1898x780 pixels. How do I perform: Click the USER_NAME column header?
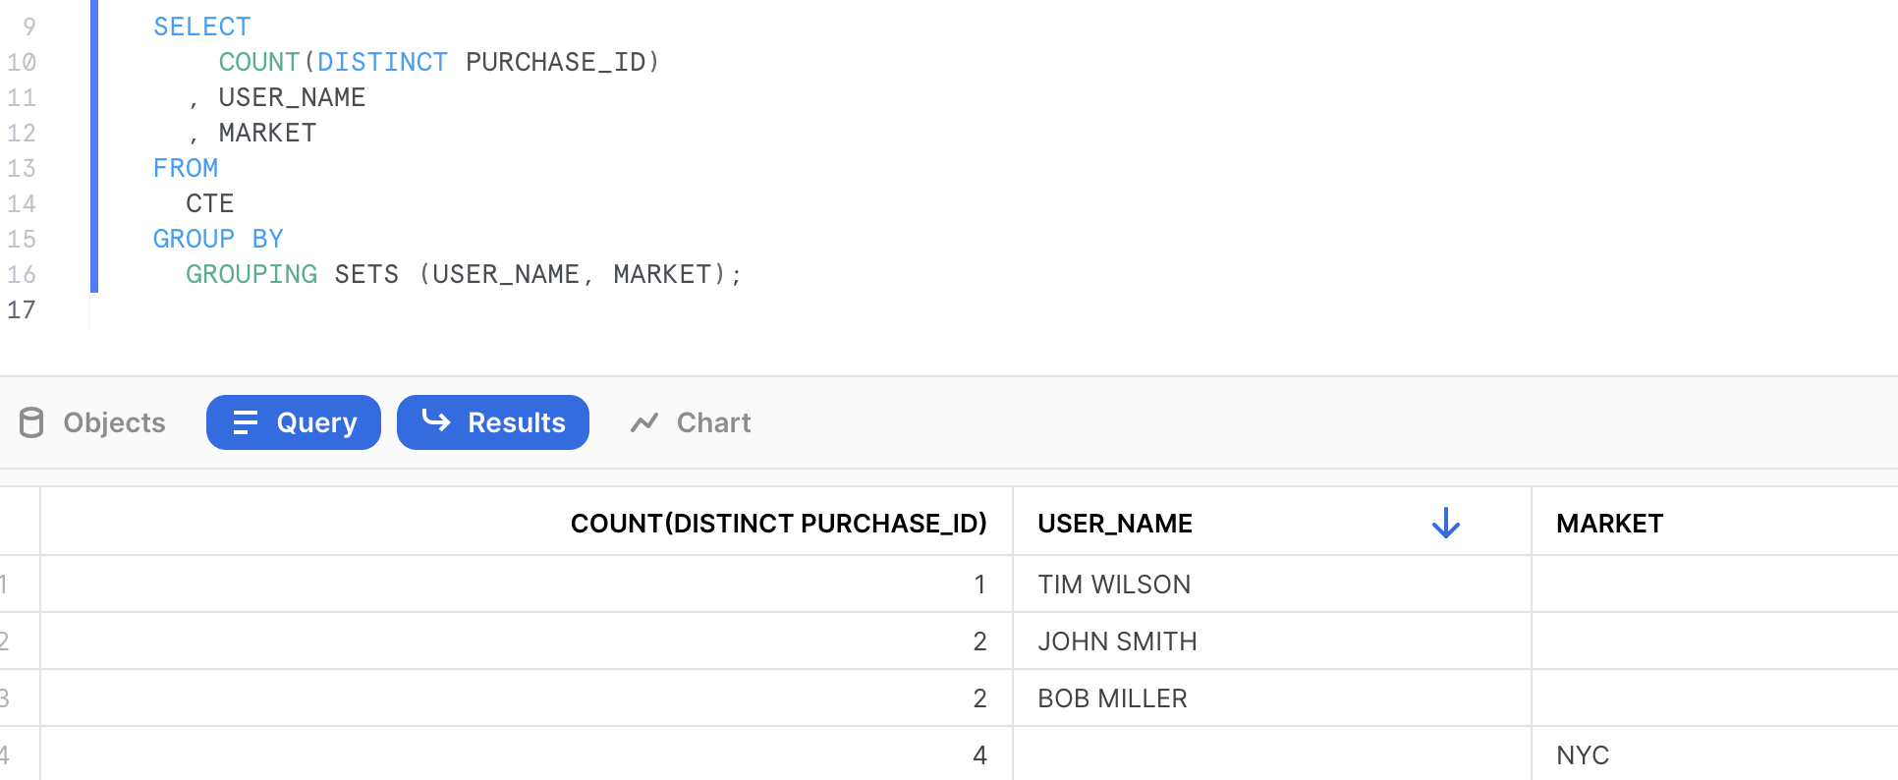(x=1115, y=524)
